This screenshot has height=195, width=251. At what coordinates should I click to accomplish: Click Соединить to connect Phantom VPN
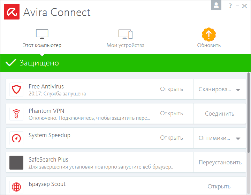[x=220, y=114]
